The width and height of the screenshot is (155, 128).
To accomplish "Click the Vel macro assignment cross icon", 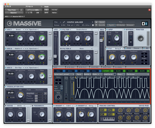I will (113, 110).
